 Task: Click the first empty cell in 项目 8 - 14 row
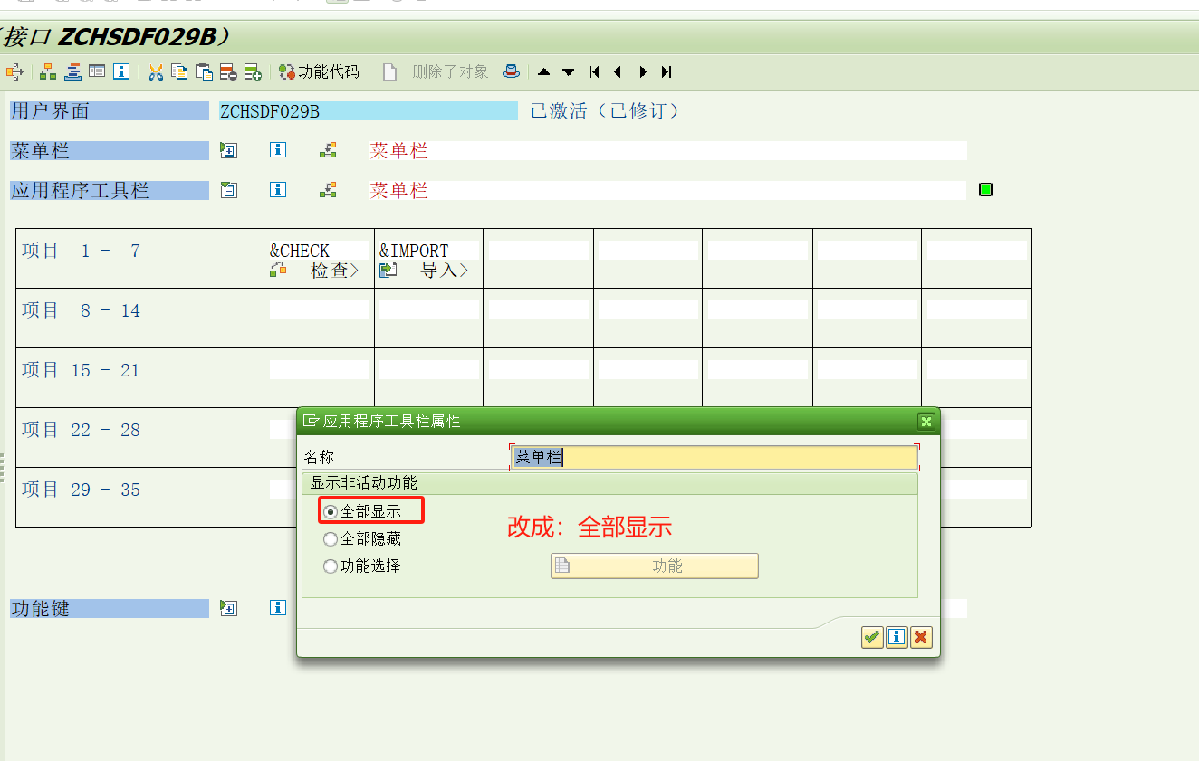point(319,310)
